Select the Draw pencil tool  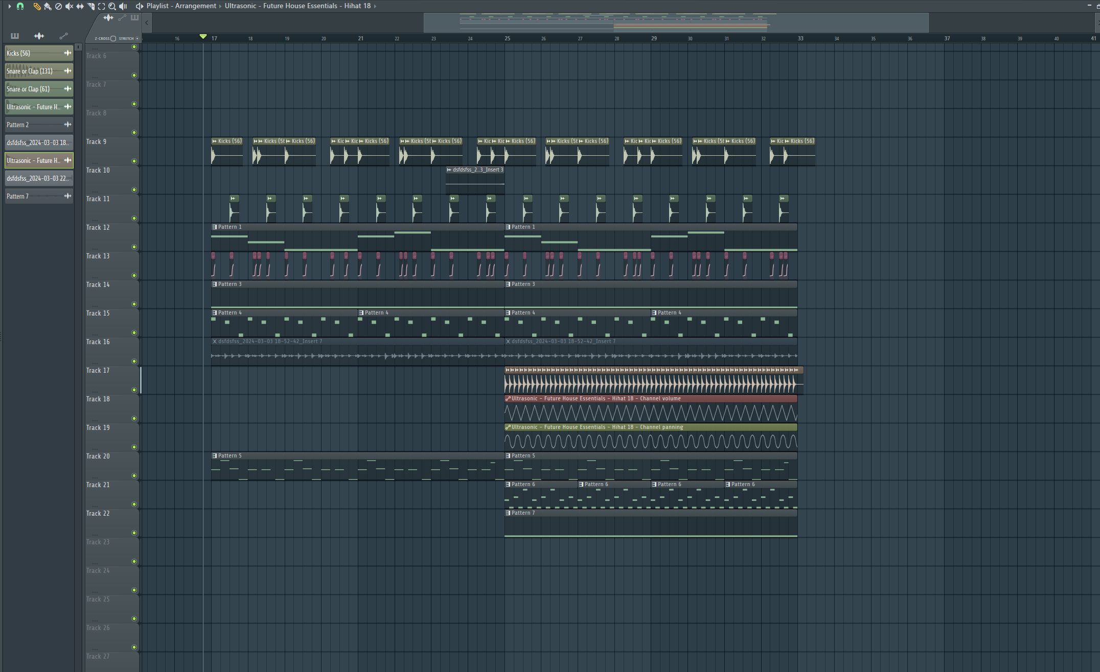point(37,6)
